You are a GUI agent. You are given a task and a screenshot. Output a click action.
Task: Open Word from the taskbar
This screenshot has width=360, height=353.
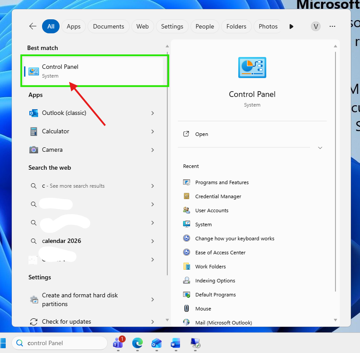click(x=176, y=343)
